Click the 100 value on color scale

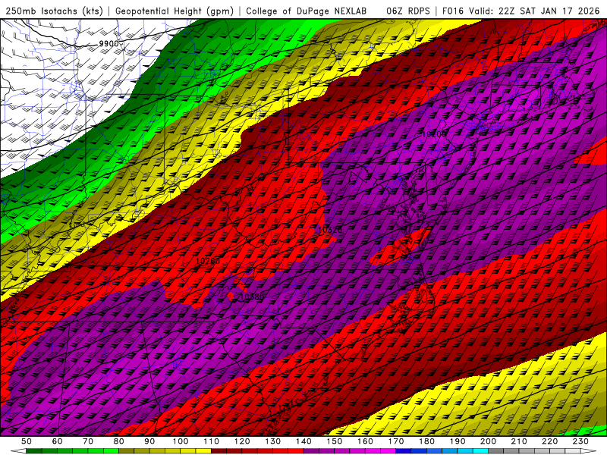[x=181, y=441]
